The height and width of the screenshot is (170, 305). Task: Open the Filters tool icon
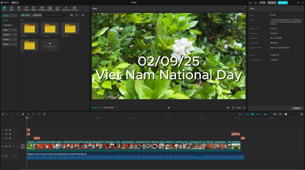pyautogui.click(x=58, y=8)
